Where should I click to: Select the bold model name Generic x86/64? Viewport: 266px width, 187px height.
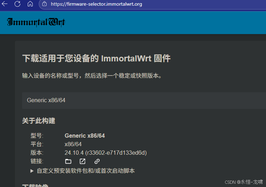(x=85, y=136)
